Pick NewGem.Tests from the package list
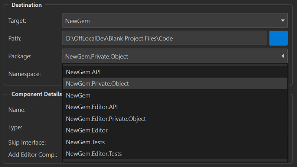Screen dimensions: 297x167 (175, 142)
